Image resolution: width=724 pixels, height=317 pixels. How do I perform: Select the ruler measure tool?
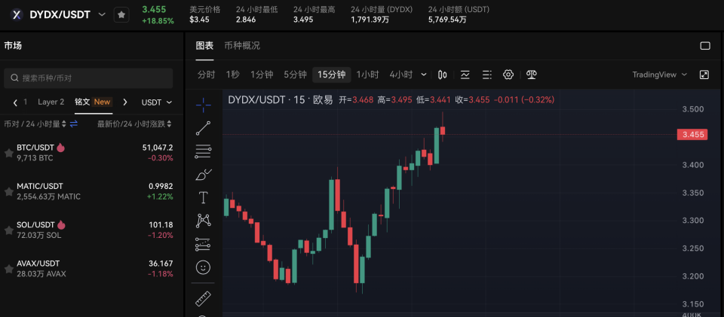(x=203, y=299)
